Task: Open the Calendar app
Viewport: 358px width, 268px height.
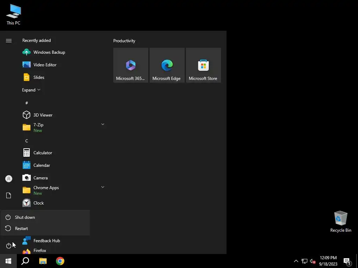Action: (64, 165)
